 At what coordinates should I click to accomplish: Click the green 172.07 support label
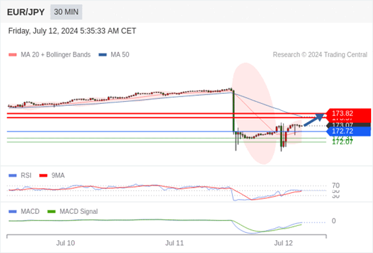tap(343, 142)
